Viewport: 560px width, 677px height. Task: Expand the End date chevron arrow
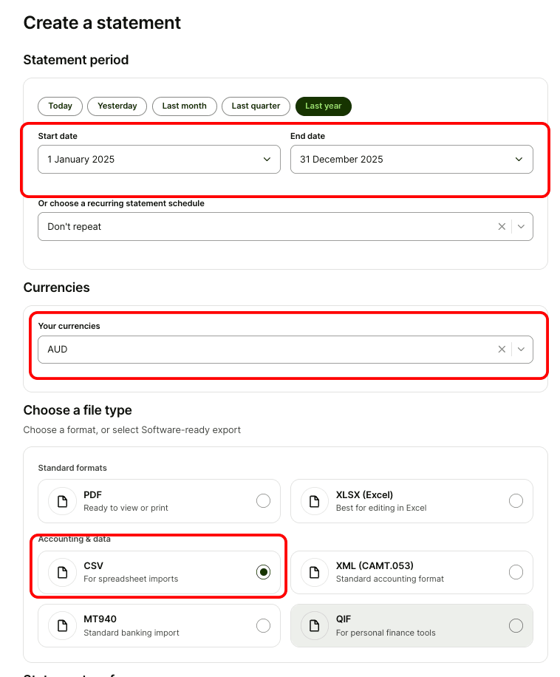(x=519, y=160)
